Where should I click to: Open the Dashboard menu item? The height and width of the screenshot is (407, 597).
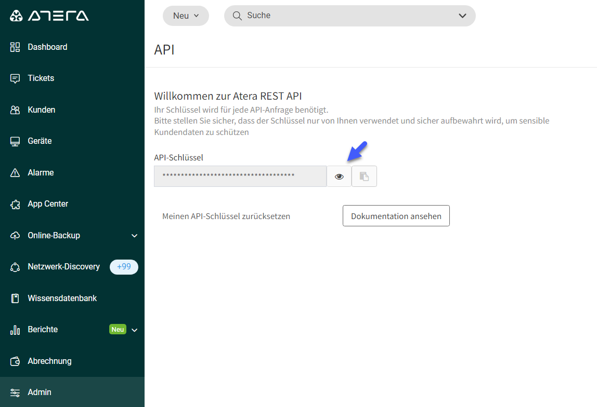click(72, 47)
